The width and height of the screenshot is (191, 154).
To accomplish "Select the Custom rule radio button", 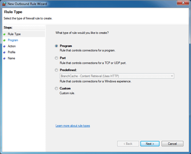I will [56, 88].
